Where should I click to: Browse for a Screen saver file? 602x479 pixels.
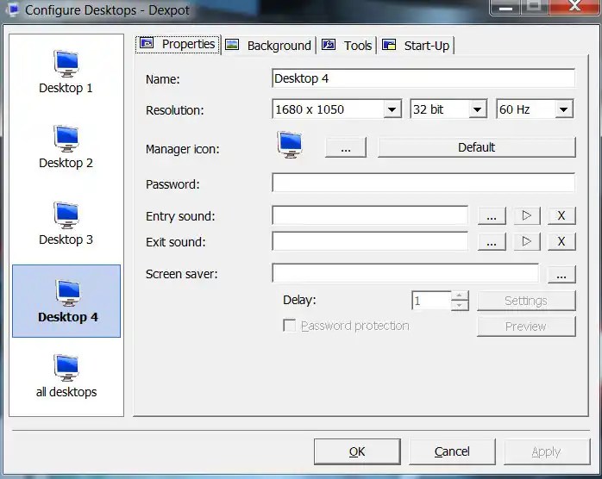pos(561,274)
